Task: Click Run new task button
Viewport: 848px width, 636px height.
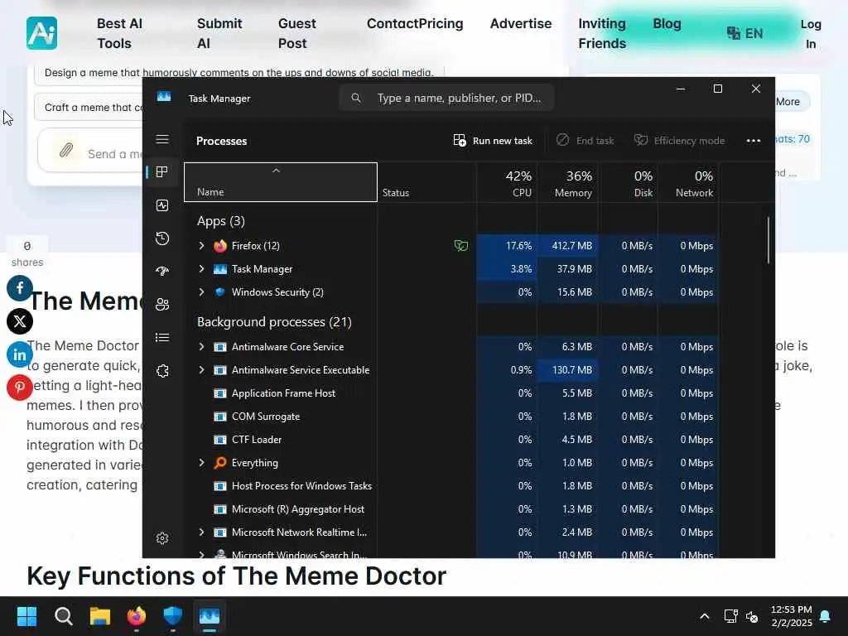Action: pyautogui.click(x=493, y=141)
